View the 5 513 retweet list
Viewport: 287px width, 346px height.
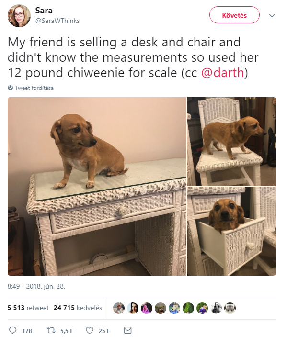click(28, 308)
